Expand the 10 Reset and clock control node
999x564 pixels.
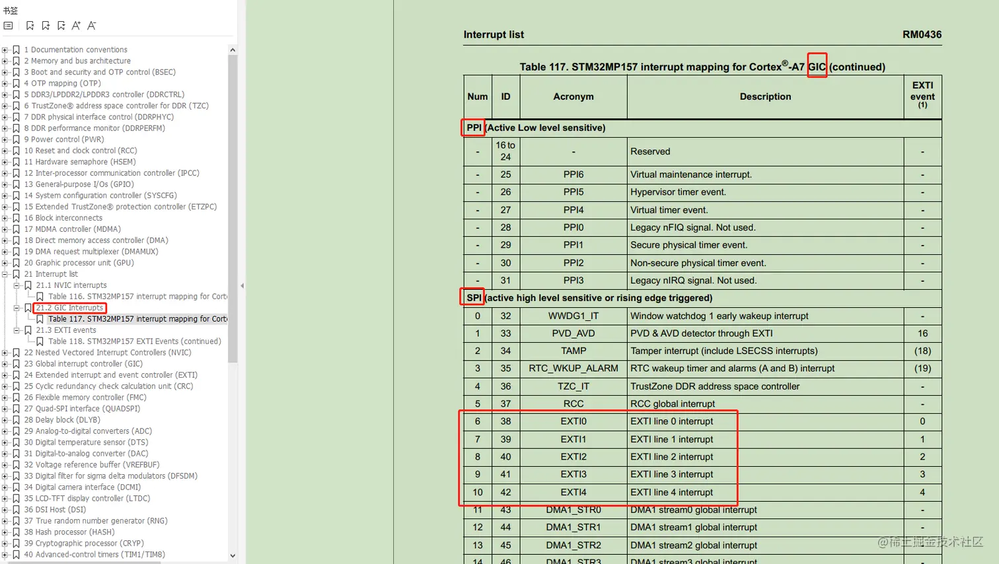(5, 151)
